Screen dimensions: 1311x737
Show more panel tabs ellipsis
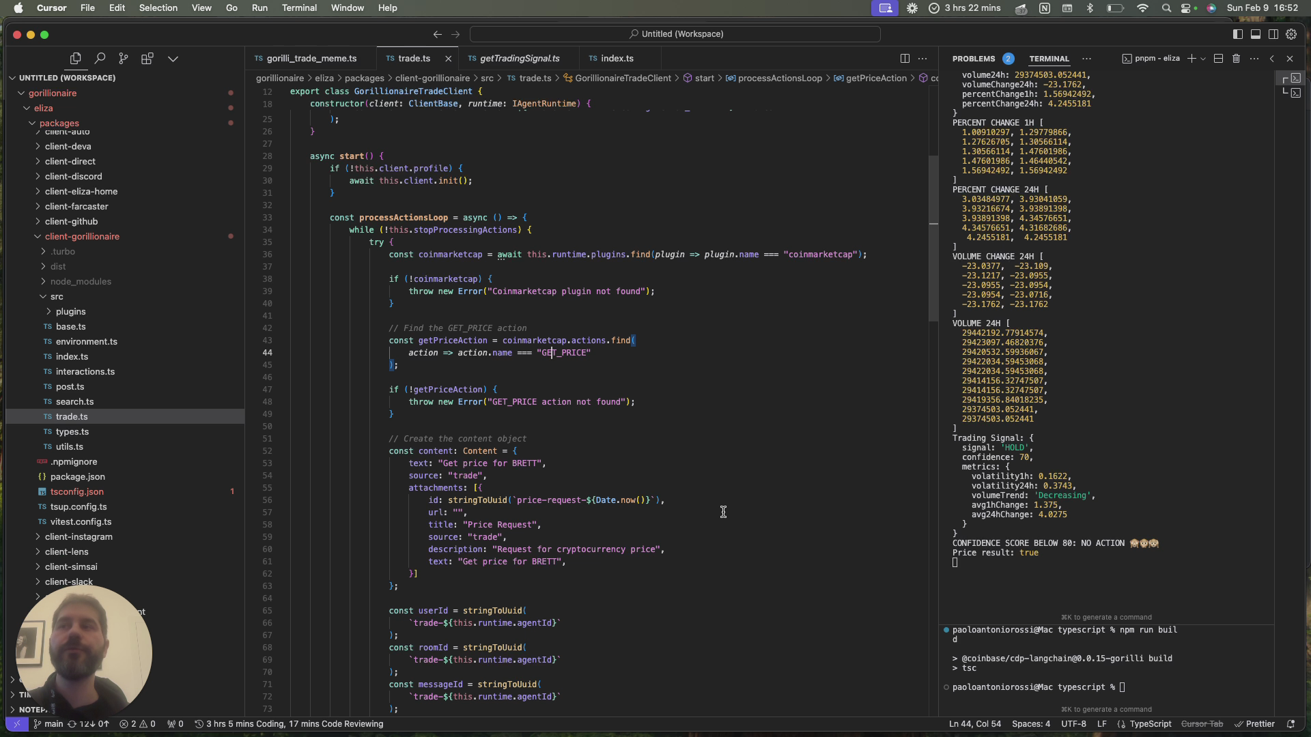pos(1086,59)
